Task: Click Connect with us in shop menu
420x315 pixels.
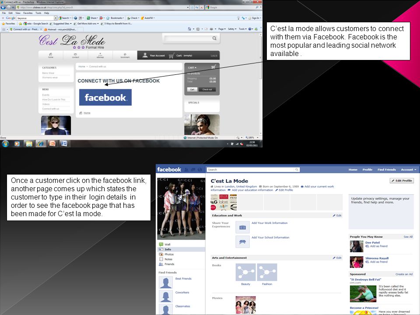Action: (51, 109)
